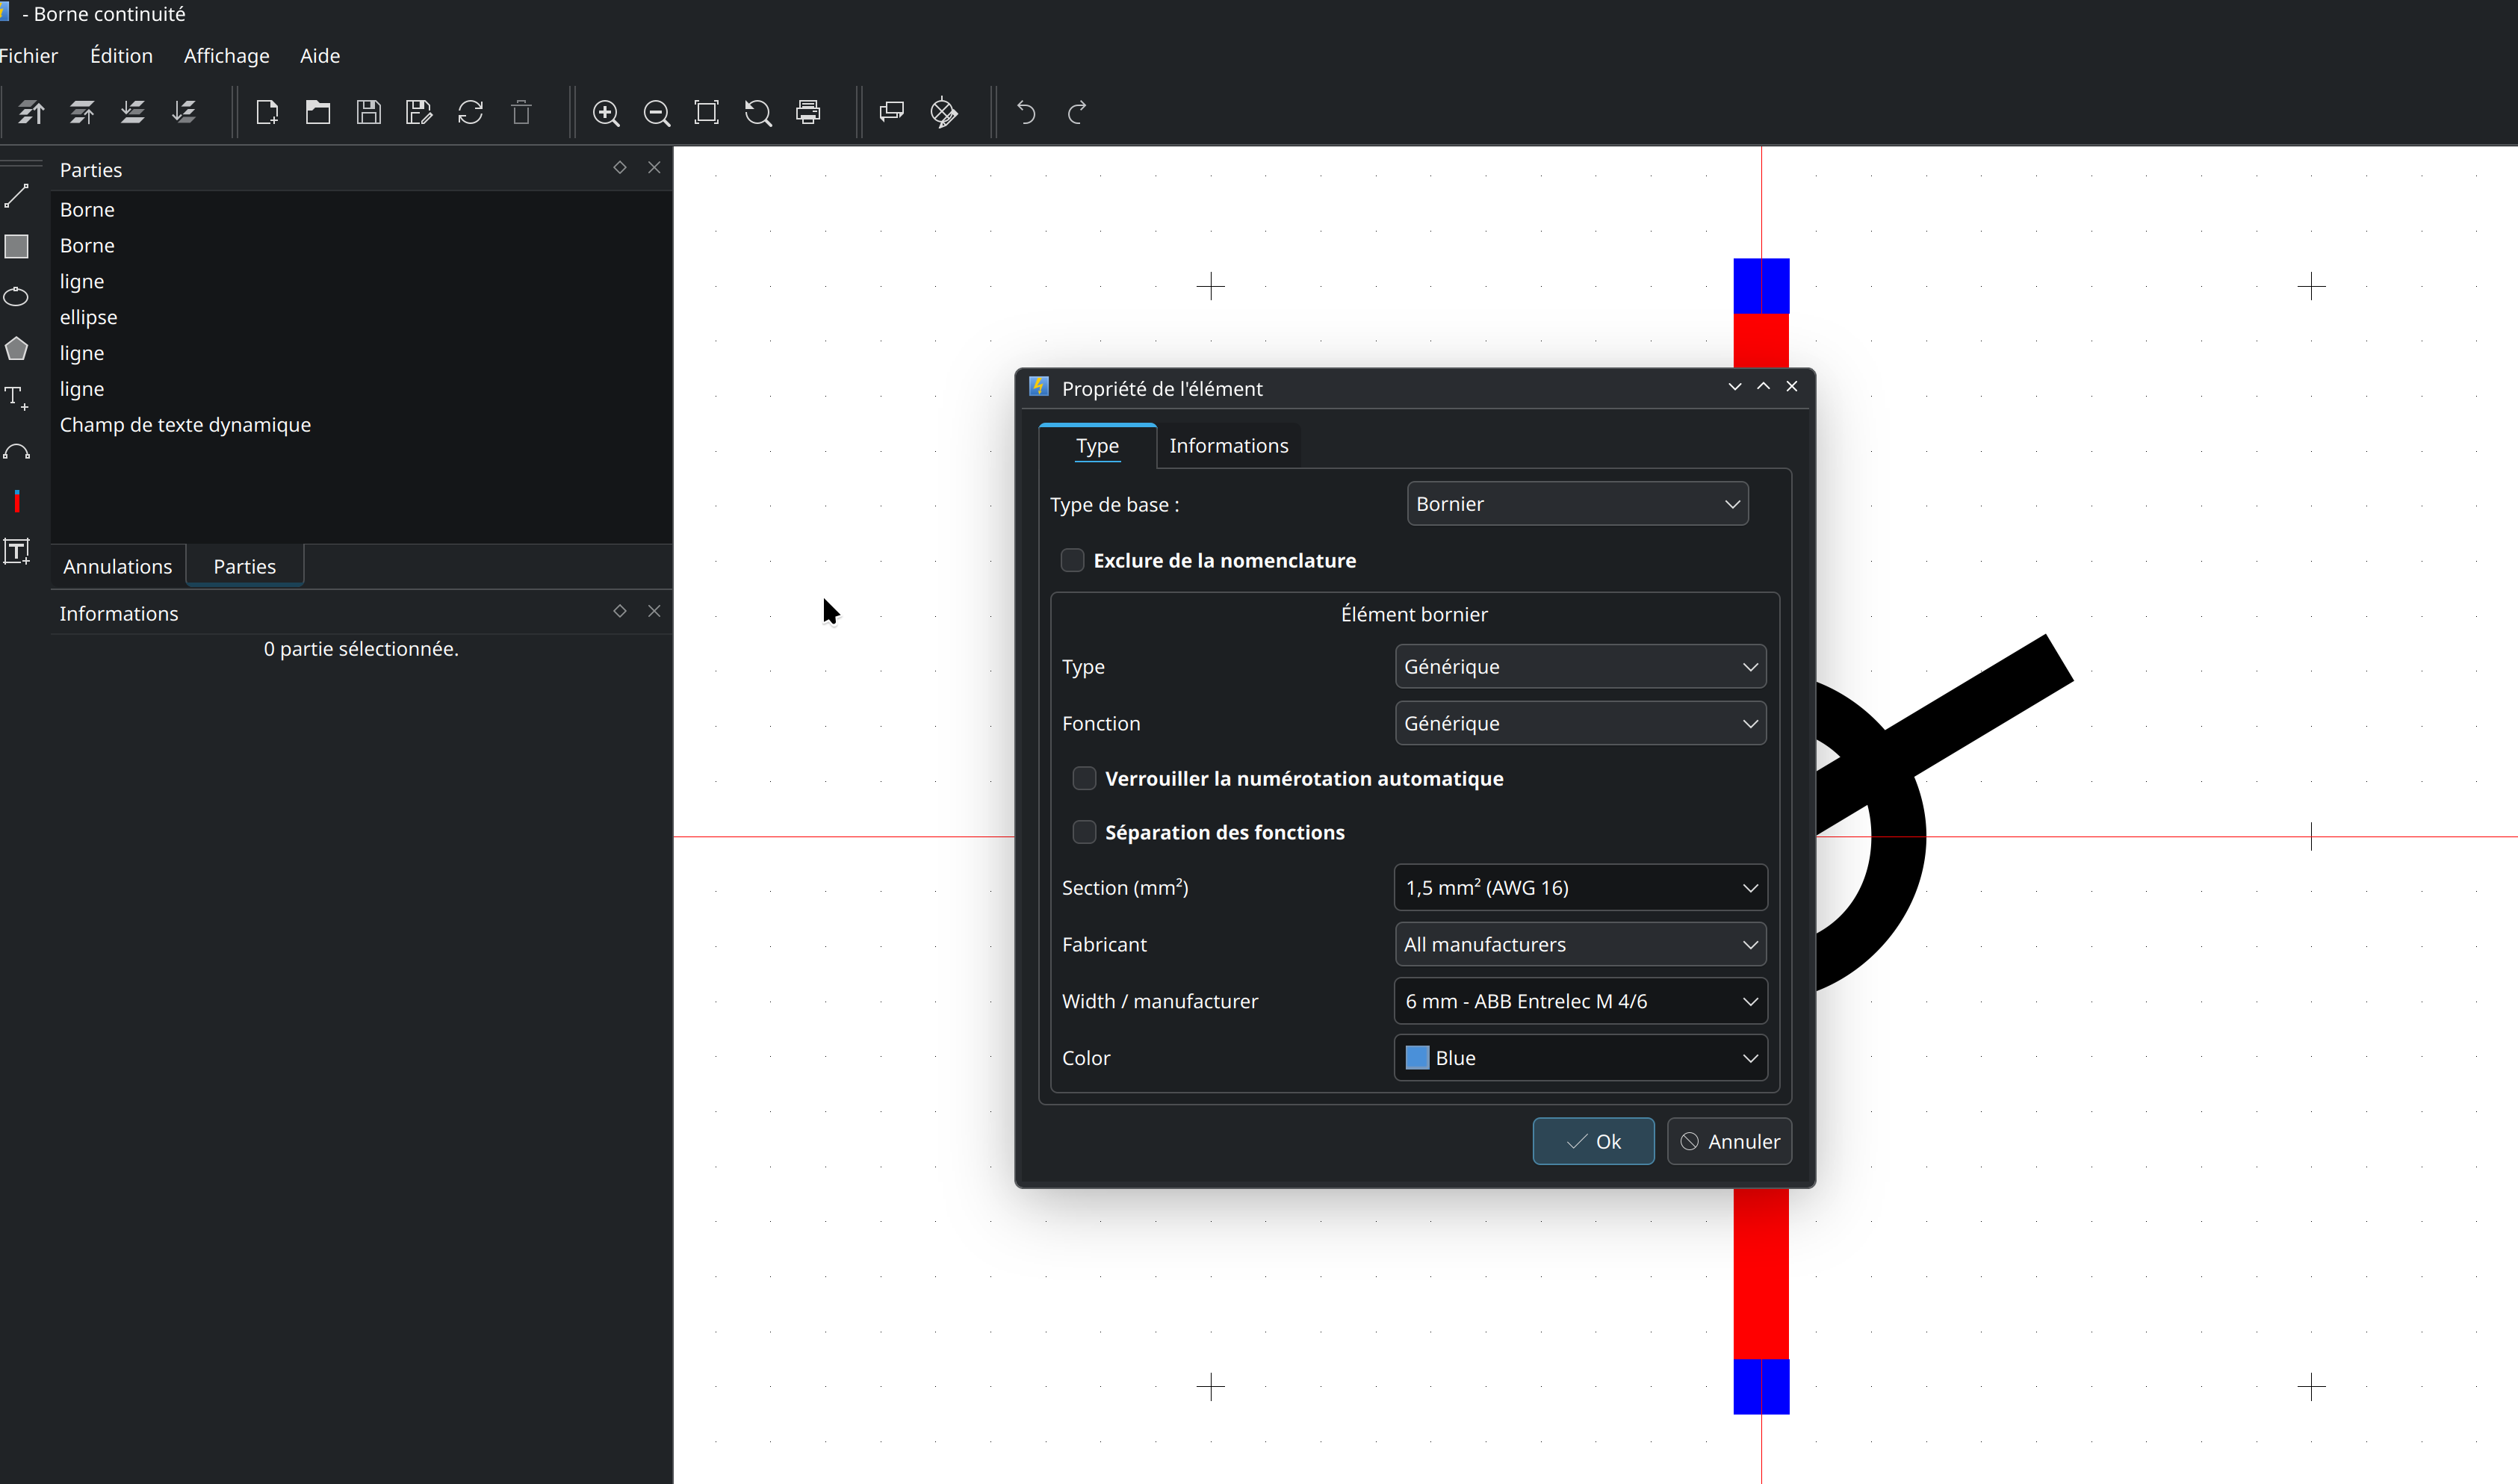Image resolution: width=2518 pixels, height=1484 pixels.
Task: Click the open folder icon
Action: tap(318, 112)
